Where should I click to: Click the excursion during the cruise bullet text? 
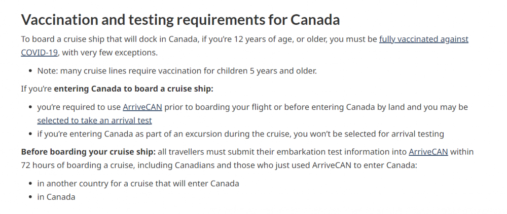(240, 134)
